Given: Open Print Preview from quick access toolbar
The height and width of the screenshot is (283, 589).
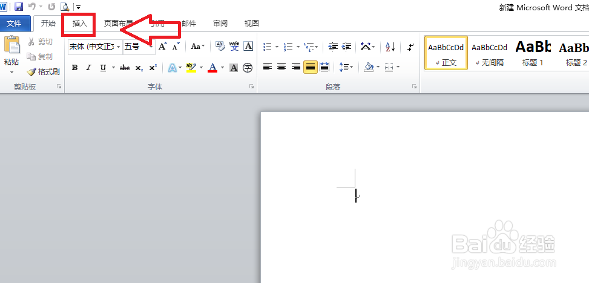Looking at the screenshot, I should pos(65,7).
